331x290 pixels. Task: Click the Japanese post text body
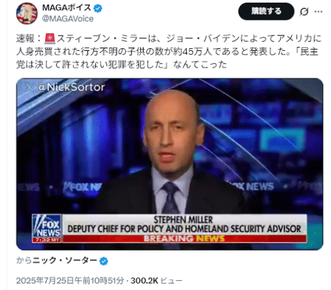[x=169, y=52]
